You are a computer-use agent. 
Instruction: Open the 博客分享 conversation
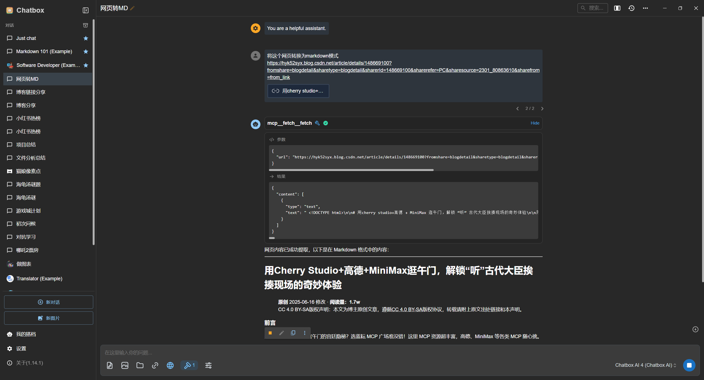click(x=48, y=105)
